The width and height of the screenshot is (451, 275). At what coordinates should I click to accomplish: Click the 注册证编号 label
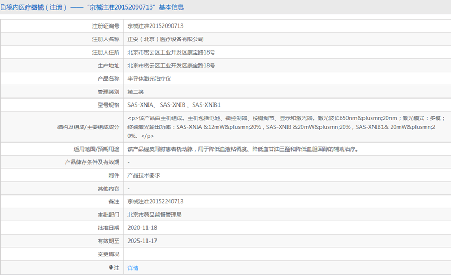[x=106, y=26]
